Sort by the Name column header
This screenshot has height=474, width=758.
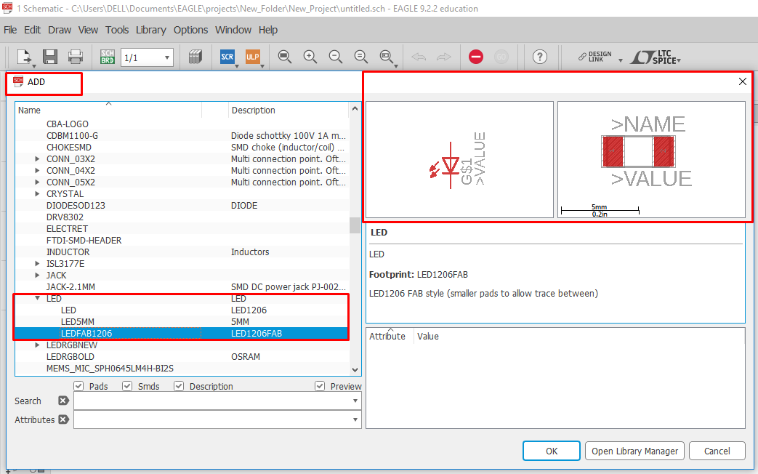pyautogui.click(x=108, y=111)
